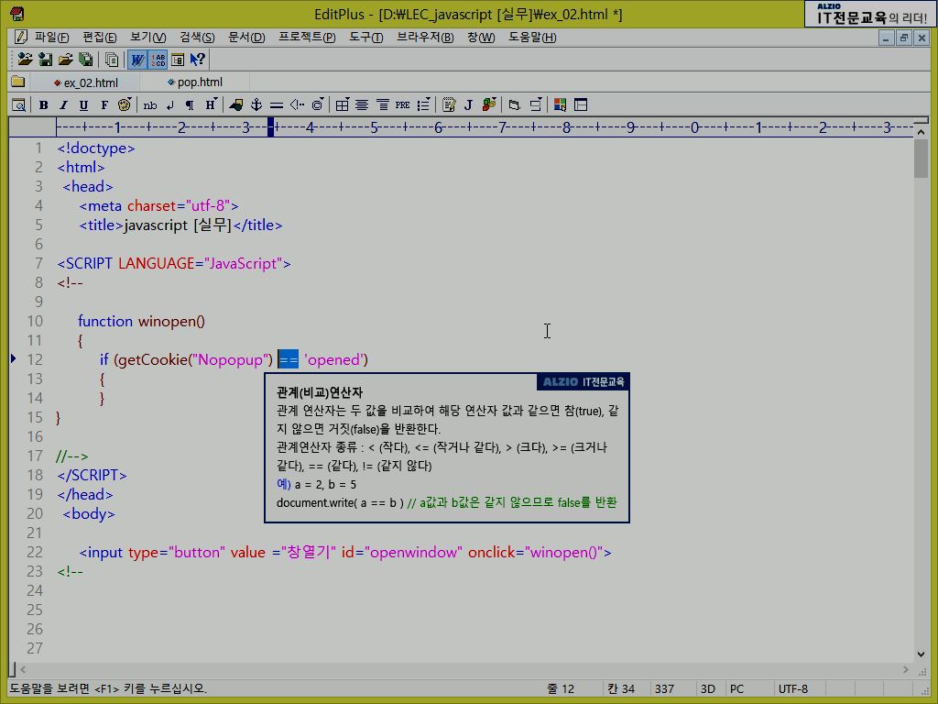The width and height of the screenshot is (938, 704).
Task: Open the 편집(E) menu
Action: click(99, 37)
